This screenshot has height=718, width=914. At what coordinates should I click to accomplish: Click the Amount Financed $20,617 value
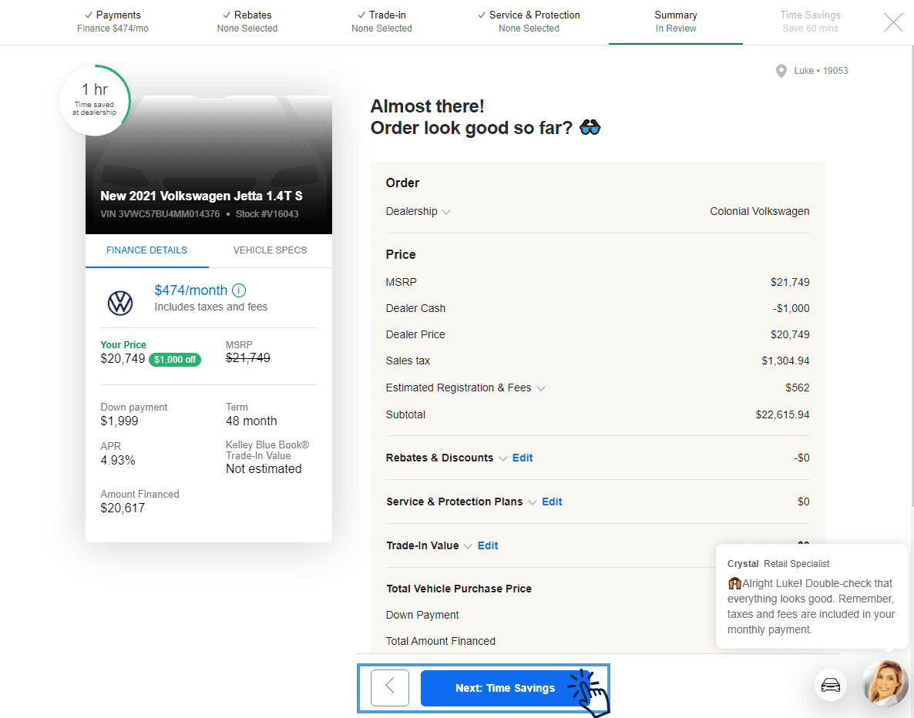coord(123,508)
